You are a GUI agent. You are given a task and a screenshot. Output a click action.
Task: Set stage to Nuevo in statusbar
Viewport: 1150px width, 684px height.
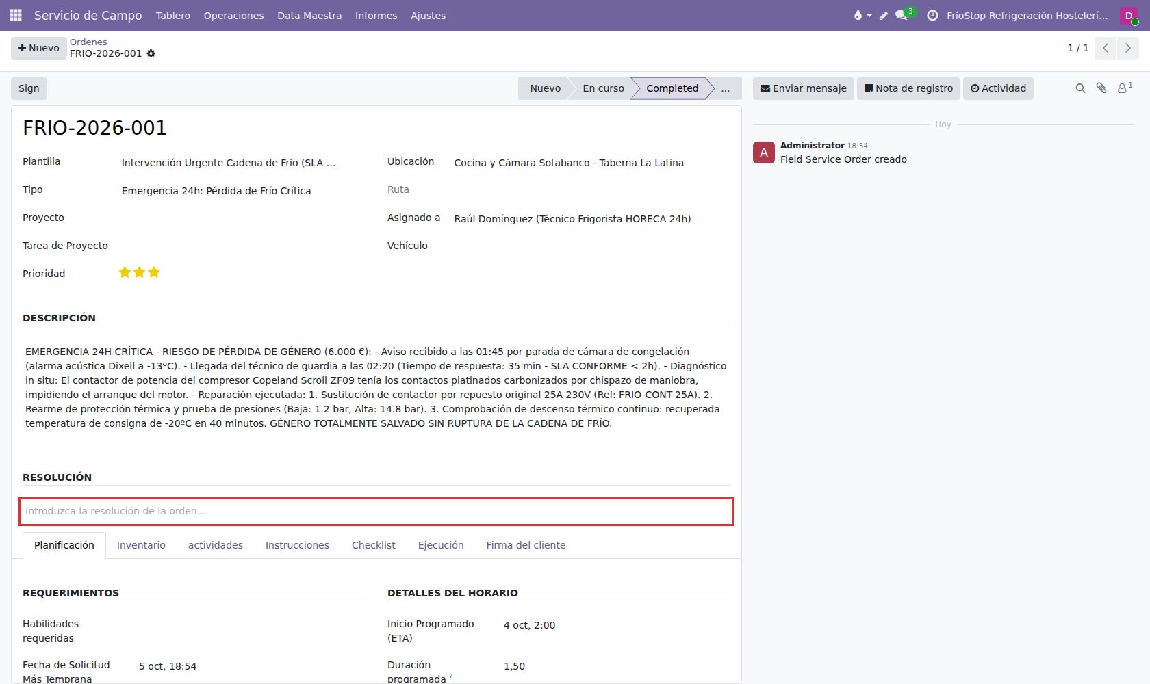(545, 88)
